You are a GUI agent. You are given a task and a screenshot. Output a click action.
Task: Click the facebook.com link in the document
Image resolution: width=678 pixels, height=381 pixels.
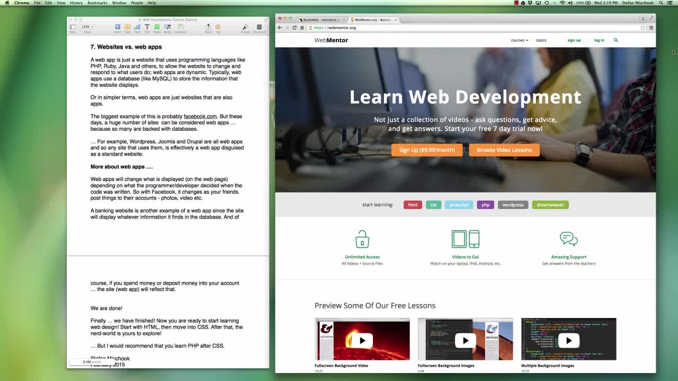[x=200, y=116]
